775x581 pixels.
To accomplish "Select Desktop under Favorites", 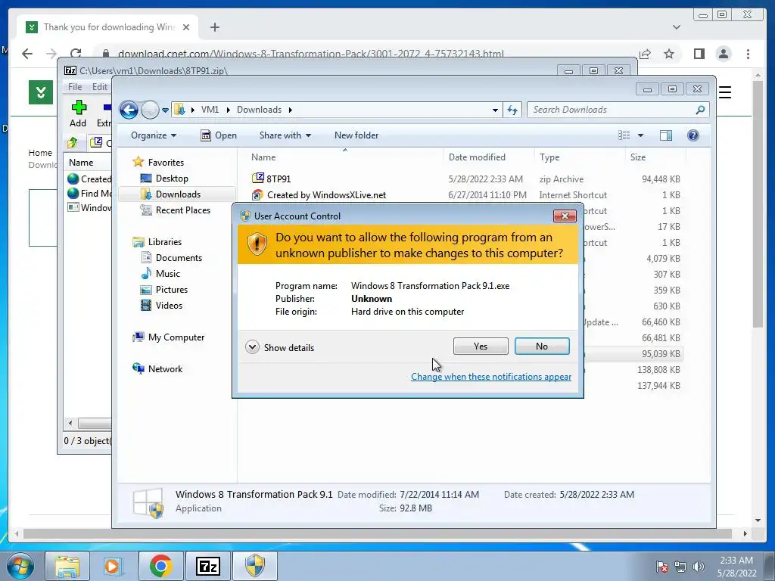I will coord(171,179).
